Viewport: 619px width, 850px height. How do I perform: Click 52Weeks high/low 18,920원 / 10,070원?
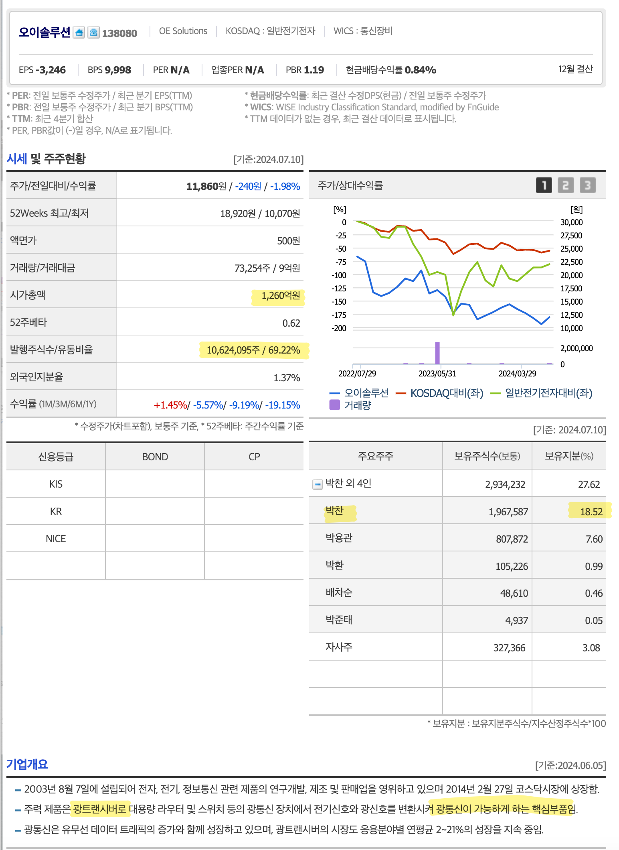coord(260,214)
